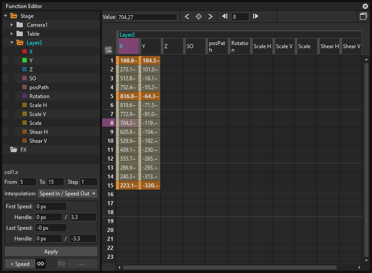Click the Layer2 group header label
Screen dimensions: 372x273
coord(127,35)
